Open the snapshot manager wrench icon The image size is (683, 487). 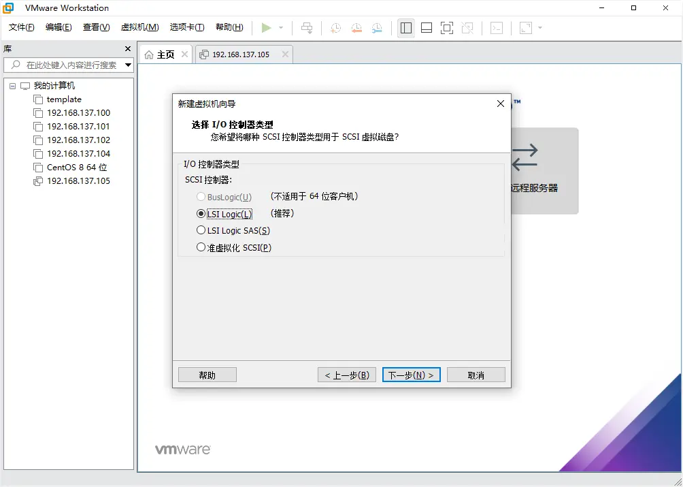pyautogui.click(x=377, y=28)
